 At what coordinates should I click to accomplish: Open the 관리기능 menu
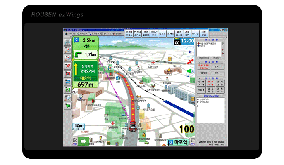(x=106, y=33)
